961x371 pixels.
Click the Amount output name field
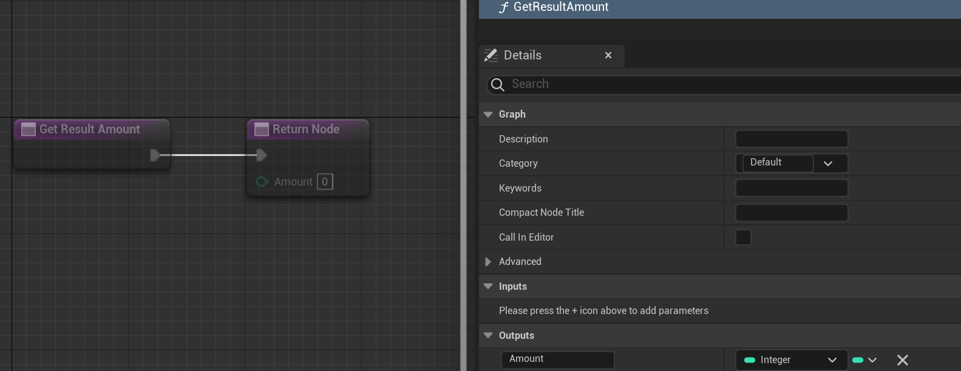557,359
